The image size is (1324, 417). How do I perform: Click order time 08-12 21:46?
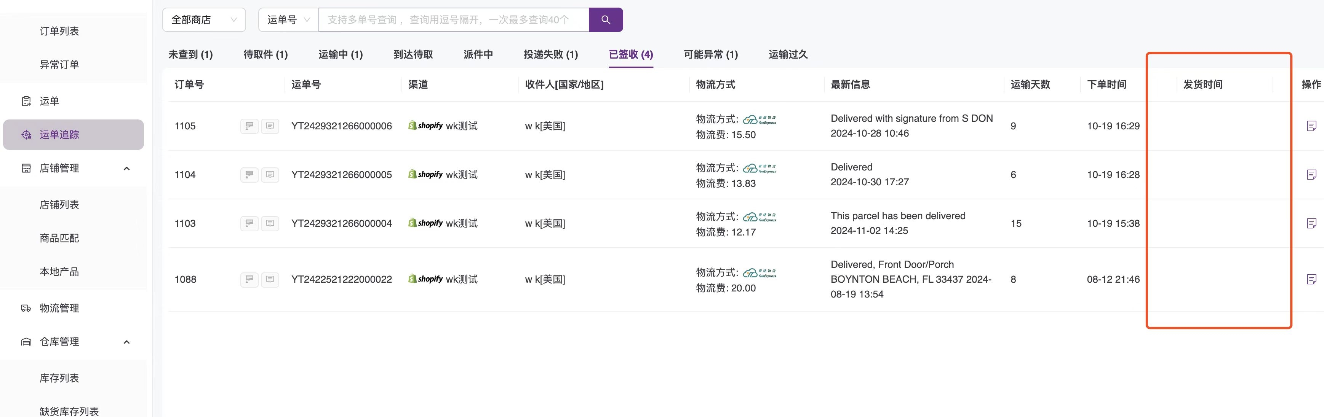(x=1113, y=279)
